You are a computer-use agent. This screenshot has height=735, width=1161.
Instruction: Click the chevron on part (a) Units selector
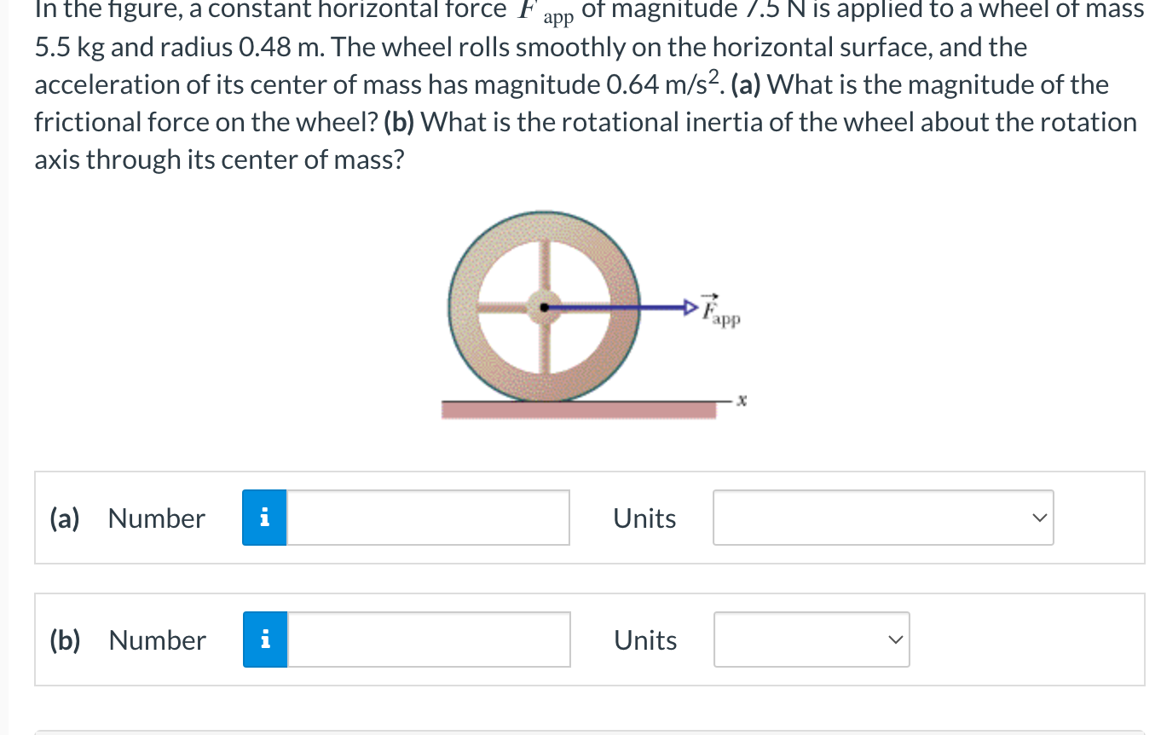point(1038,517)
